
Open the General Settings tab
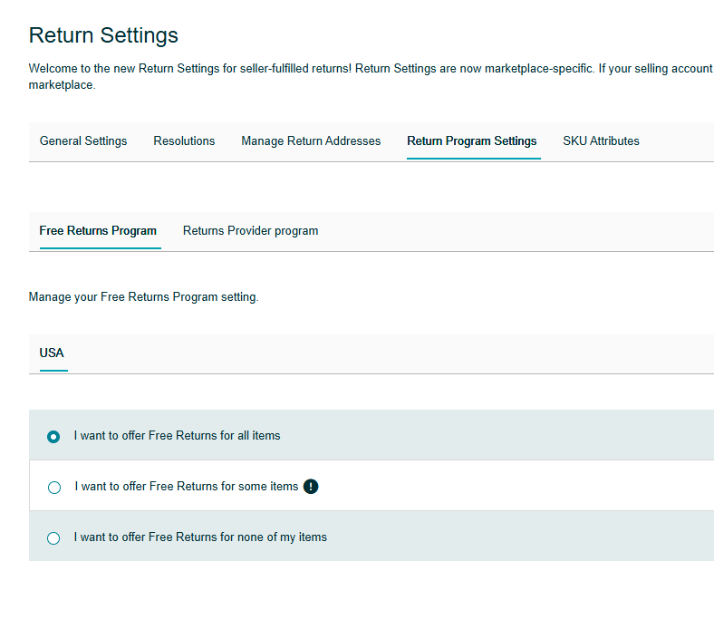pyautogui.click(x=83, y=140)
